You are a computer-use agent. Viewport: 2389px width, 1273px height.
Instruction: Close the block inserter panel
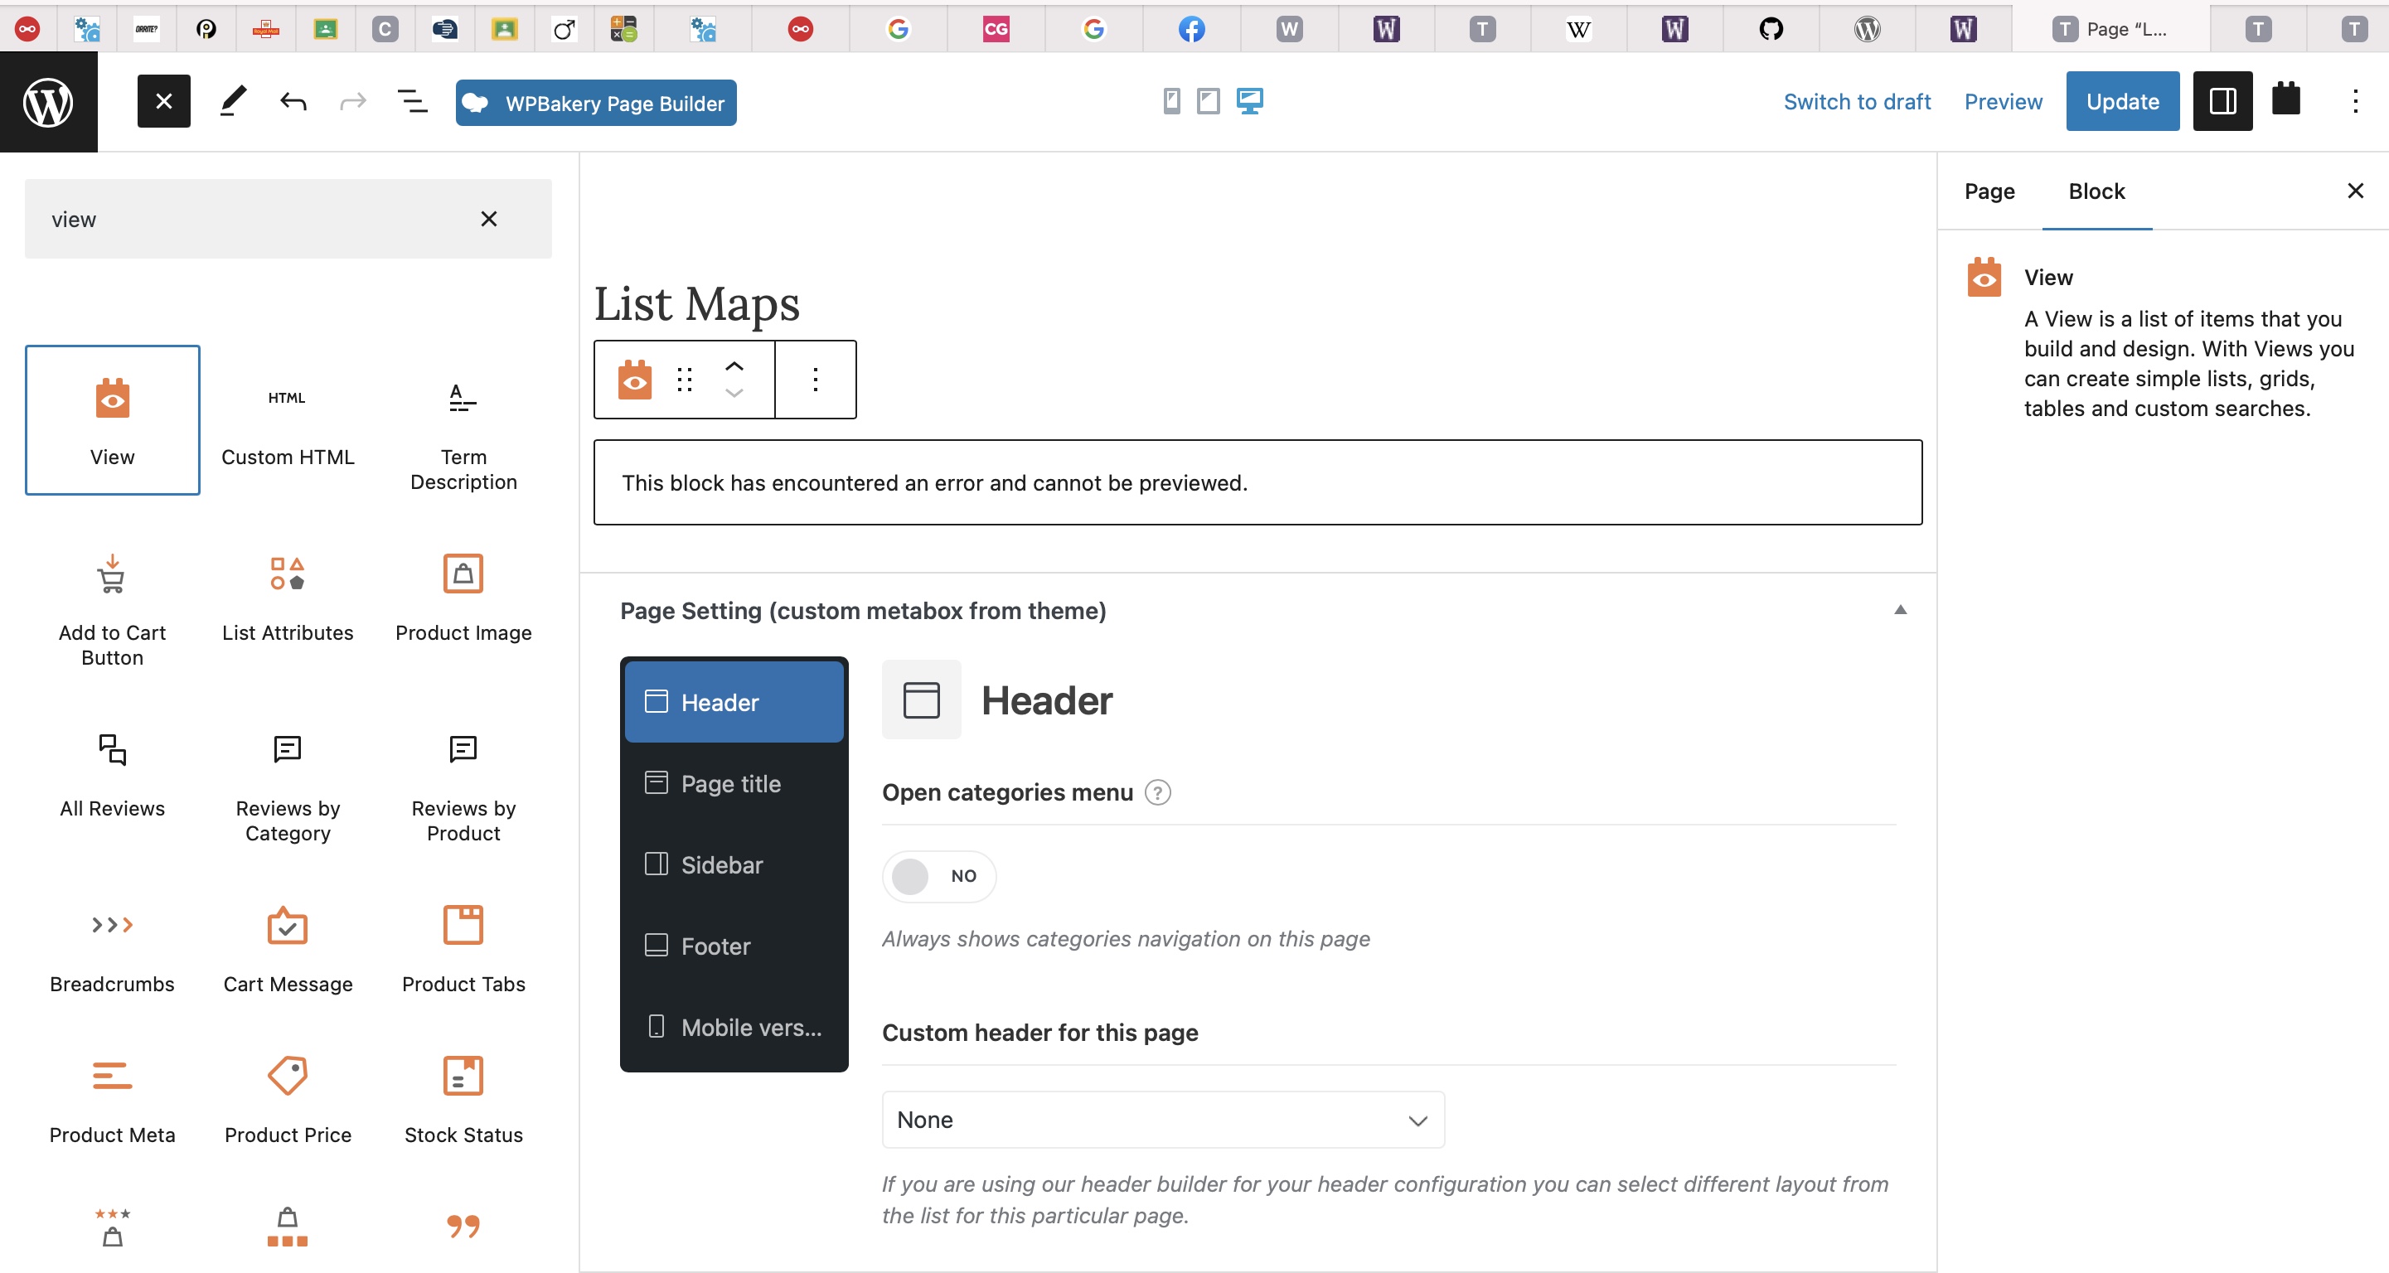[x=163, y=101]
